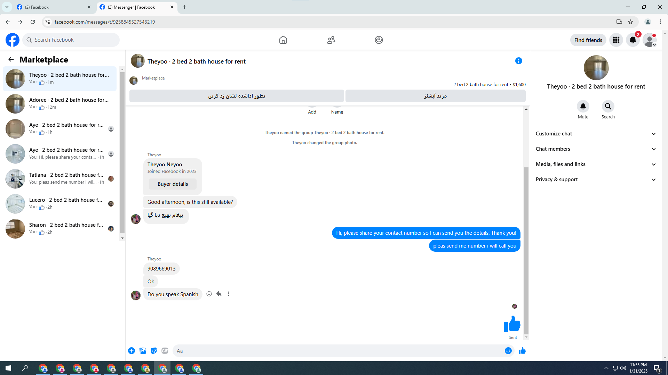
Task: Open Tatiana conversation in chat list
Action: [x=60, y=179]
